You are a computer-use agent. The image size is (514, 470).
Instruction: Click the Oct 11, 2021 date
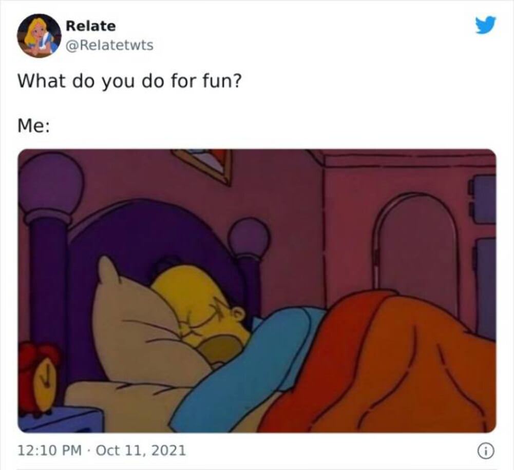tap(141, 450)
